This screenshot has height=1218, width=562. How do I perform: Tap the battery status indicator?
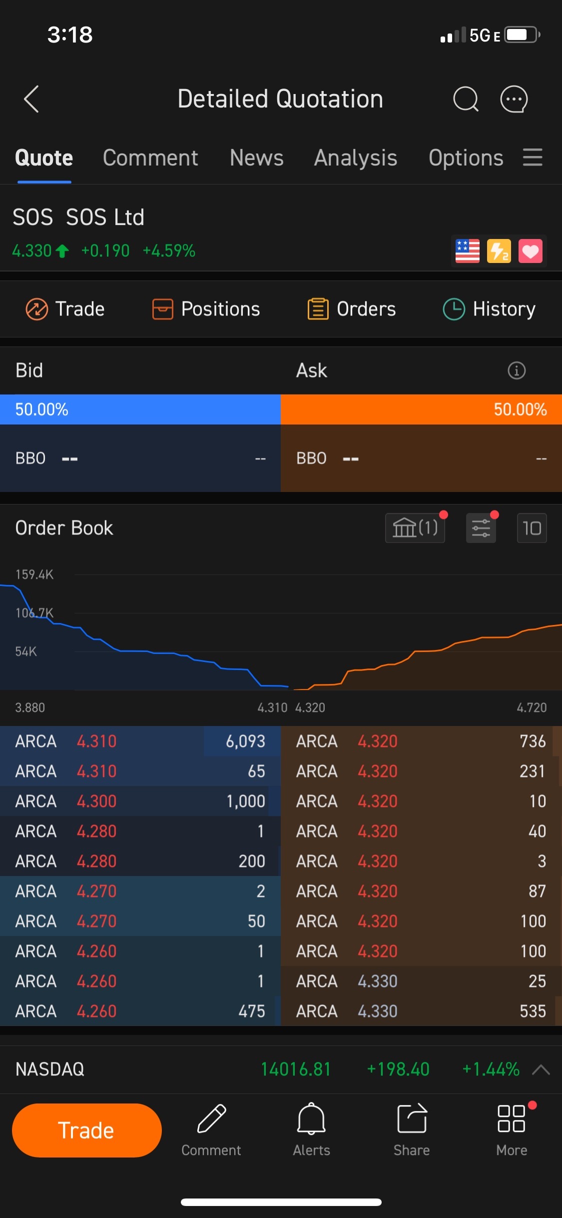(523, 35)
